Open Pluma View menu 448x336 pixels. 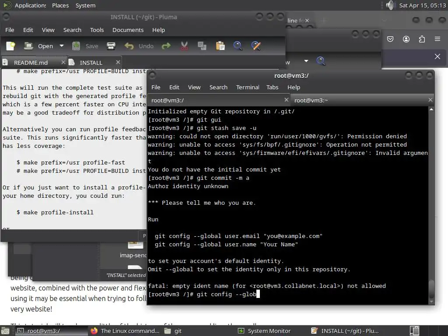(x=48, y=30)
